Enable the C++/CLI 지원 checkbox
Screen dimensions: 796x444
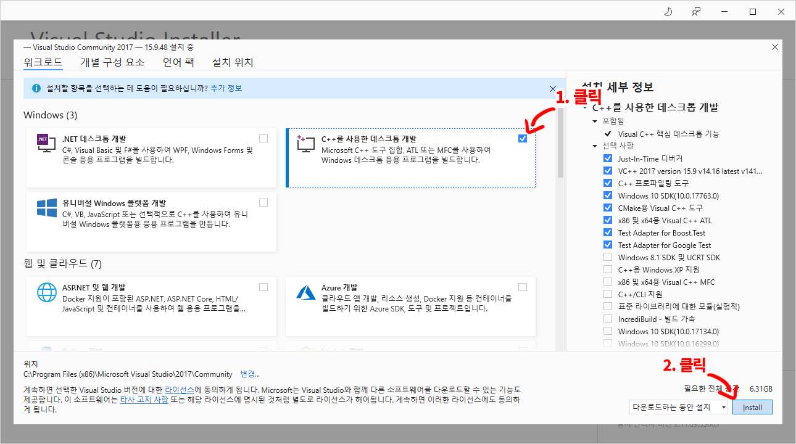608,294
